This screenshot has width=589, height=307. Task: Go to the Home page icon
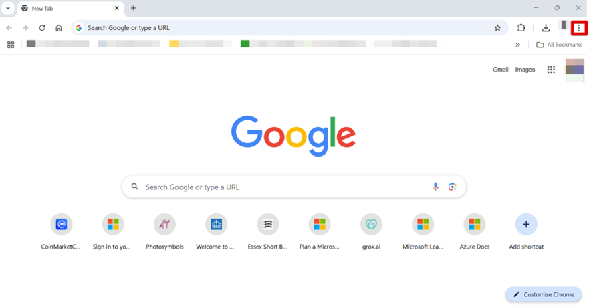pos(59,28)
